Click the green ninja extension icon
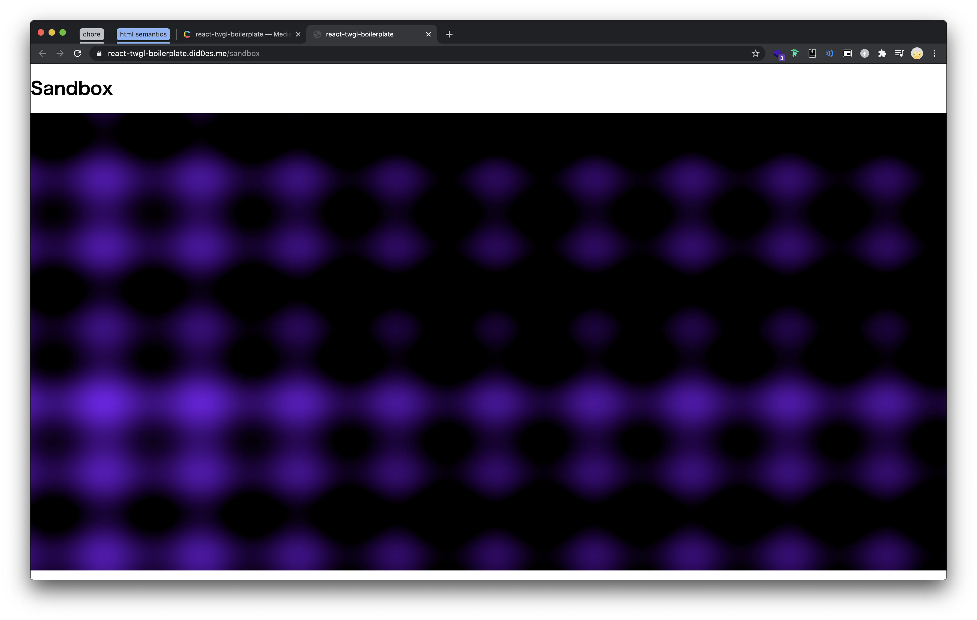The width and height of the screenshot is (977, 620). [x=794, y=53]
